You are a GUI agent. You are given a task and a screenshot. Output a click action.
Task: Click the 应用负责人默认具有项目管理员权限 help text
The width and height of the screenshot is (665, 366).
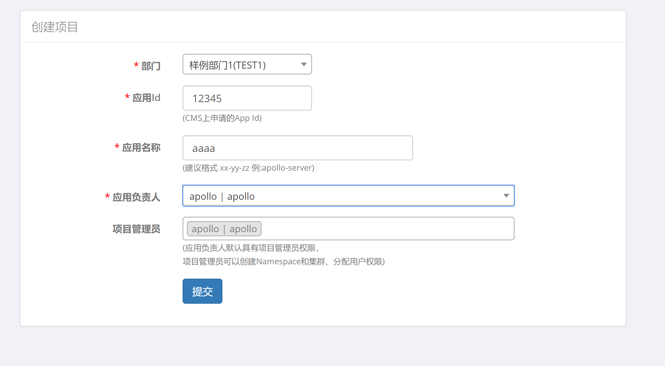pyautogui.click(x=251, y=248)
